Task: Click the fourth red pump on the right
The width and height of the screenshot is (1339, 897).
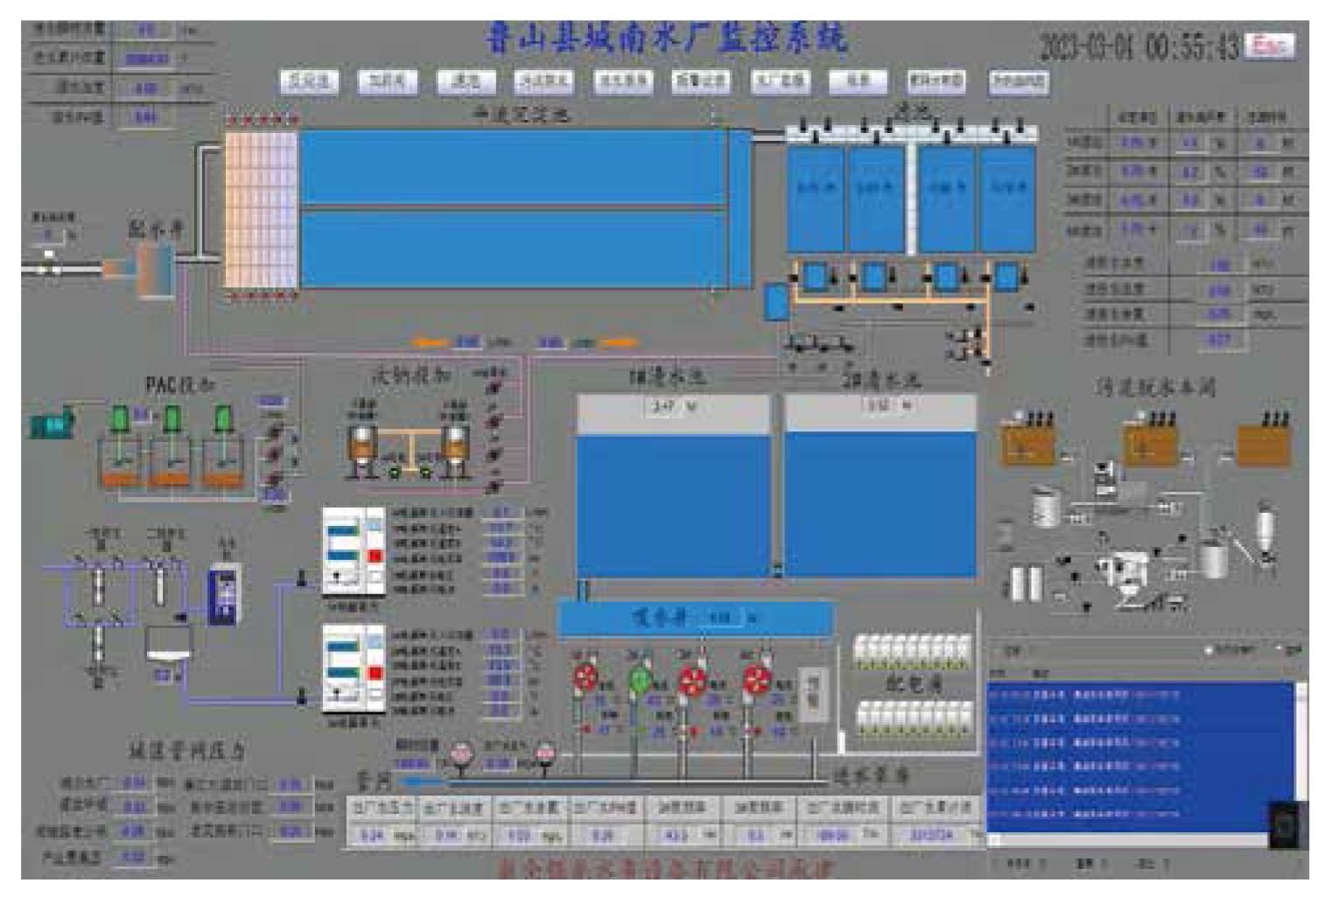Action: (x=755, y=678)
